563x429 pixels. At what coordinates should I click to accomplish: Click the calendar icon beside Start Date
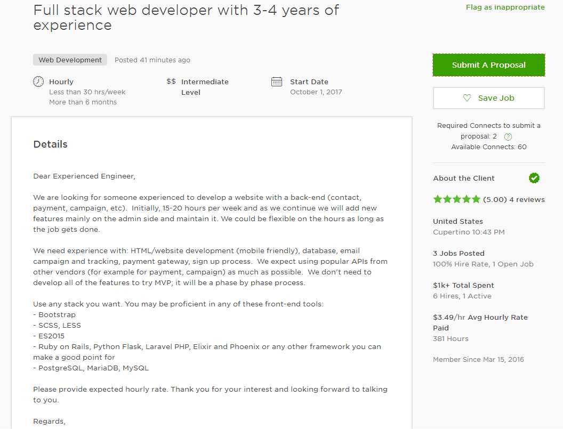277,82
